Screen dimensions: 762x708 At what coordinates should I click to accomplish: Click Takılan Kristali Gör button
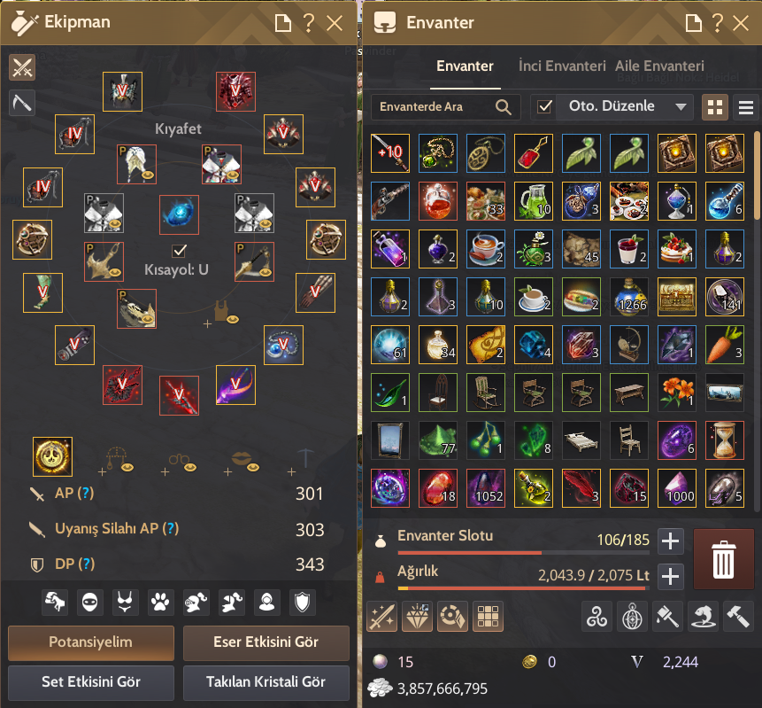tap(266, 682)
